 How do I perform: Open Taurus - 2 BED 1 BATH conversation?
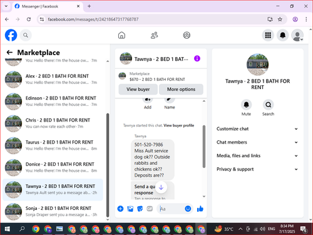(x=53, y=145)
